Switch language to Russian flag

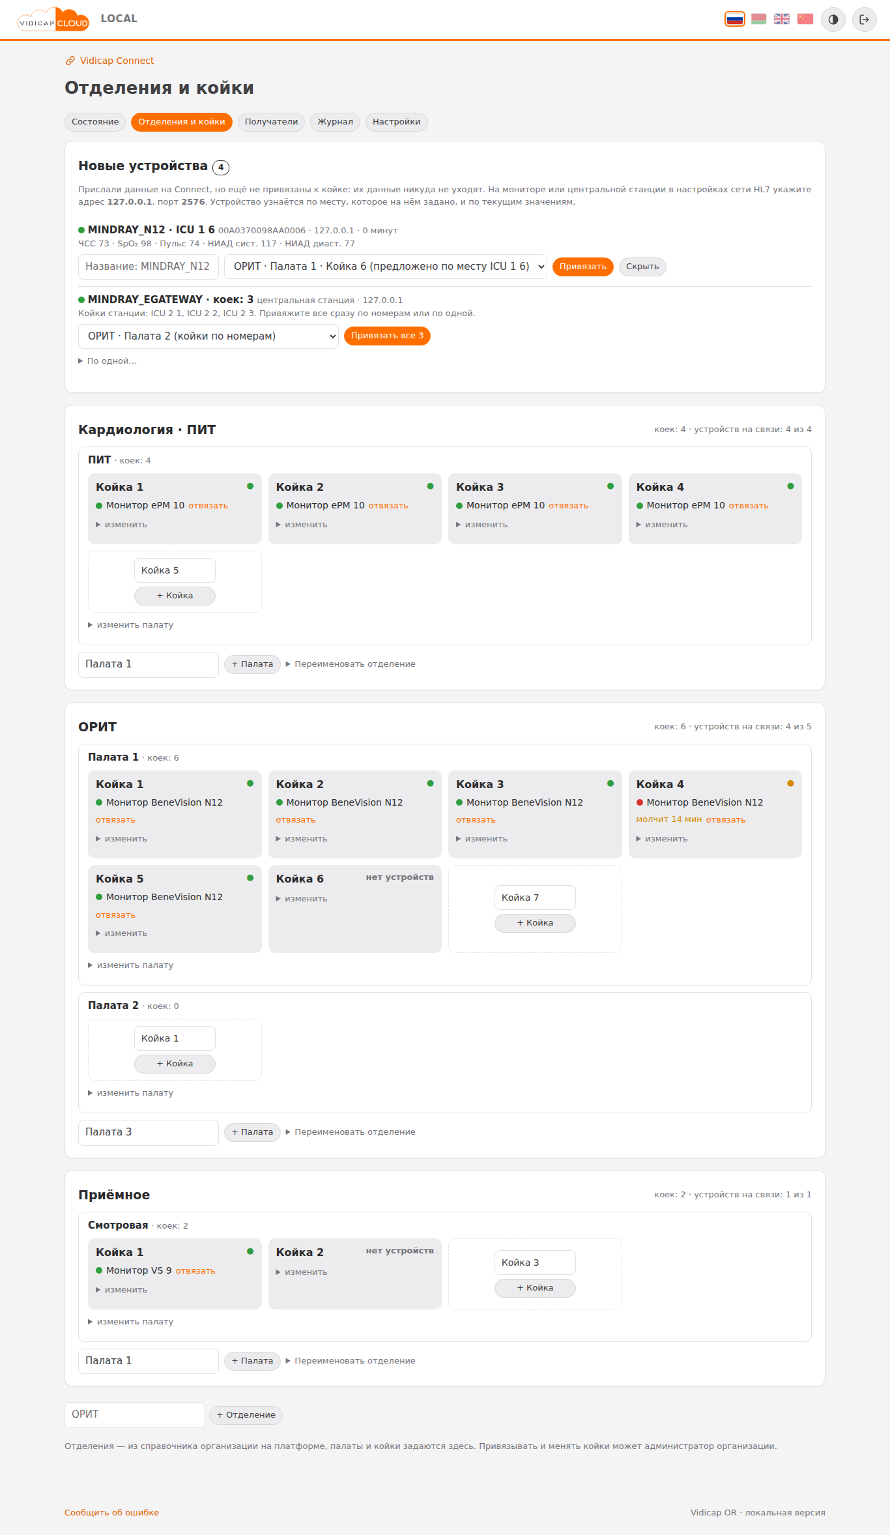735,19
